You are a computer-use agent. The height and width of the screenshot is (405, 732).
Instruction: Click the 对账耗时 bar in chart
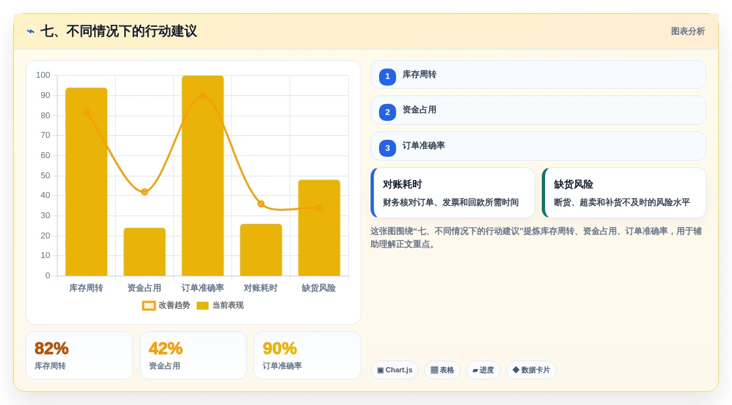tap(261, 250)
